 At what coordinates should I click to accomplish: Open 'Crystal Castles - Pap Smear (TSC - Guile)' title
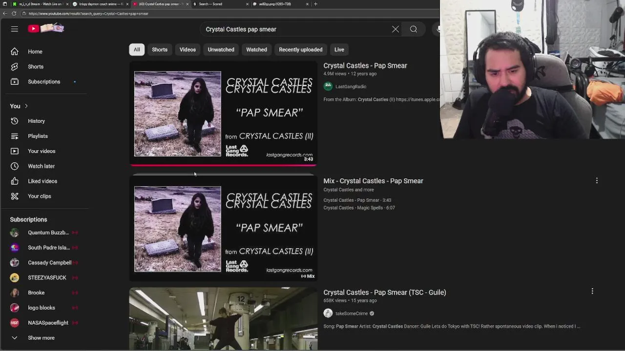point(385,292)
